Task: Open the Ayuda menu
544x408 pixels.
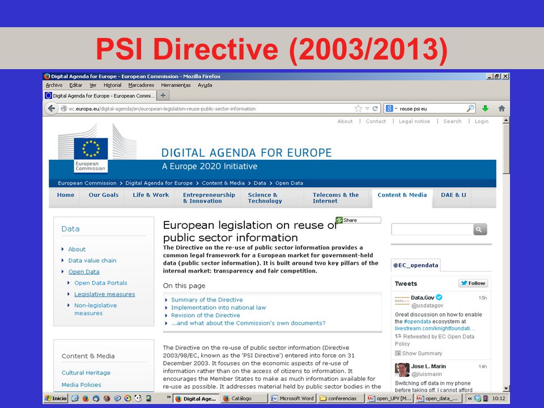Action: [205, 85]
